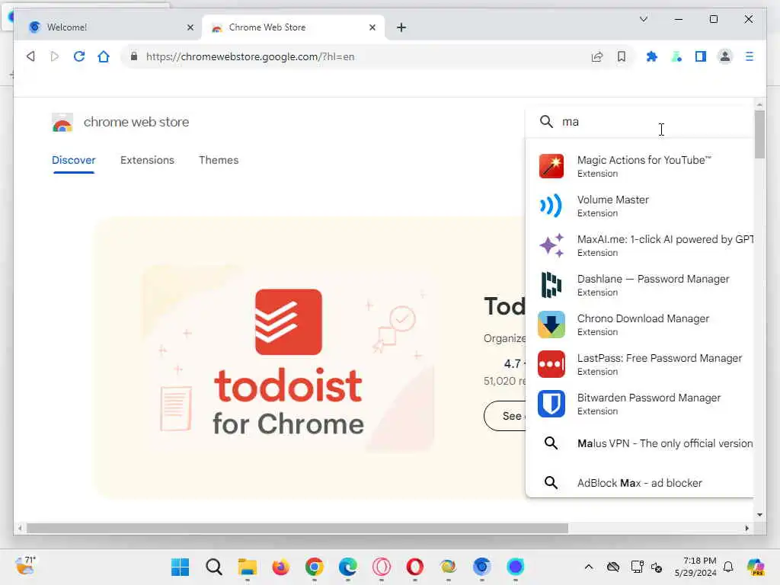780x585 pixels.
Task: Open the extensions puzzle icon
Action: point(652,56)
